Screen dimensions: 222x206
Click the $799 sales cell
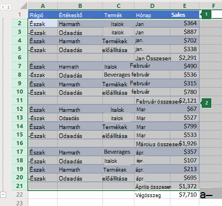(x=185, y=126)
